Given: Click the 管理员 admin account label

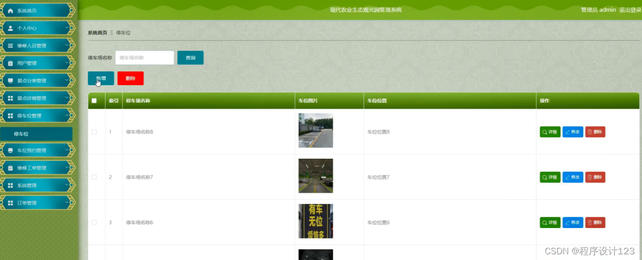Looking at the screenshot, I should coord(598,10).
